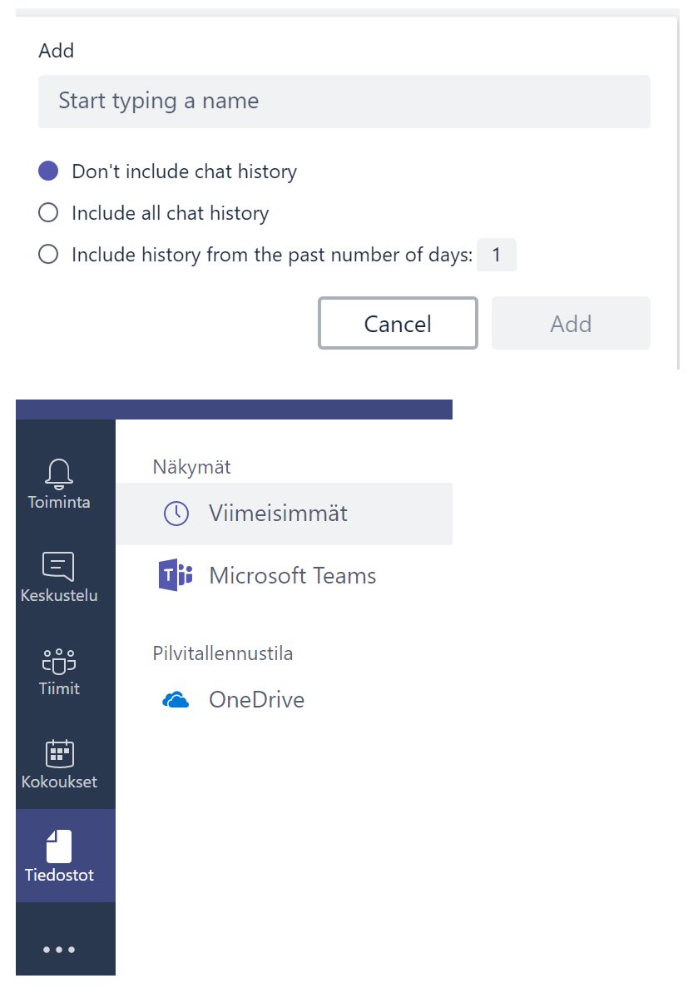The image size is (688, 993).
Task: Click the number of days field
Action: 497,255
